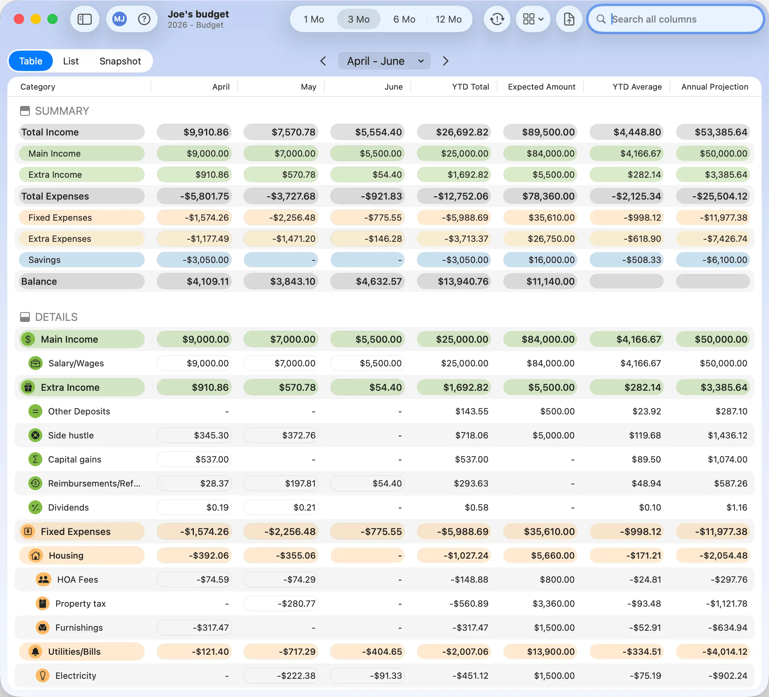Switch to 6 Mo range

pos(404,19)
